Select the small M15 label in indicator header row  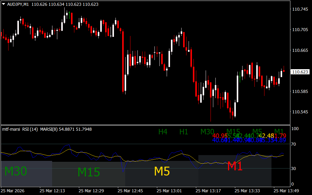pyautogui.click(x=233, y=132)
